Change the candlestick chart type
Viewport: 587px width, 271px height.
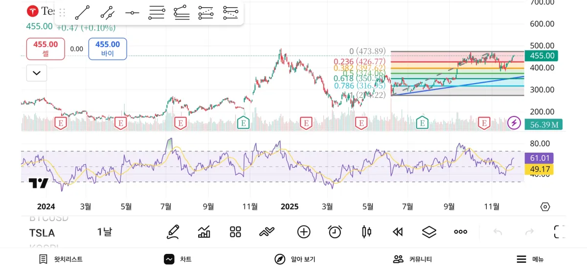(x=366, y=232)
